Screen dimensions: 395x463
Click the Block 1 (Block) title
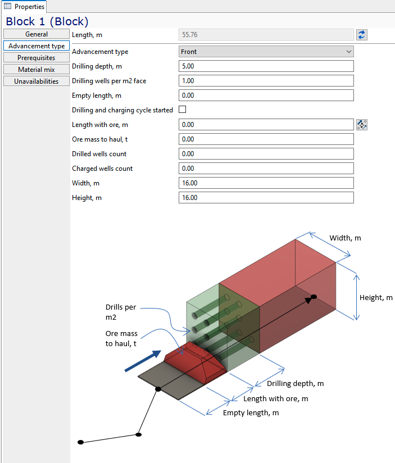click(47, 21)
